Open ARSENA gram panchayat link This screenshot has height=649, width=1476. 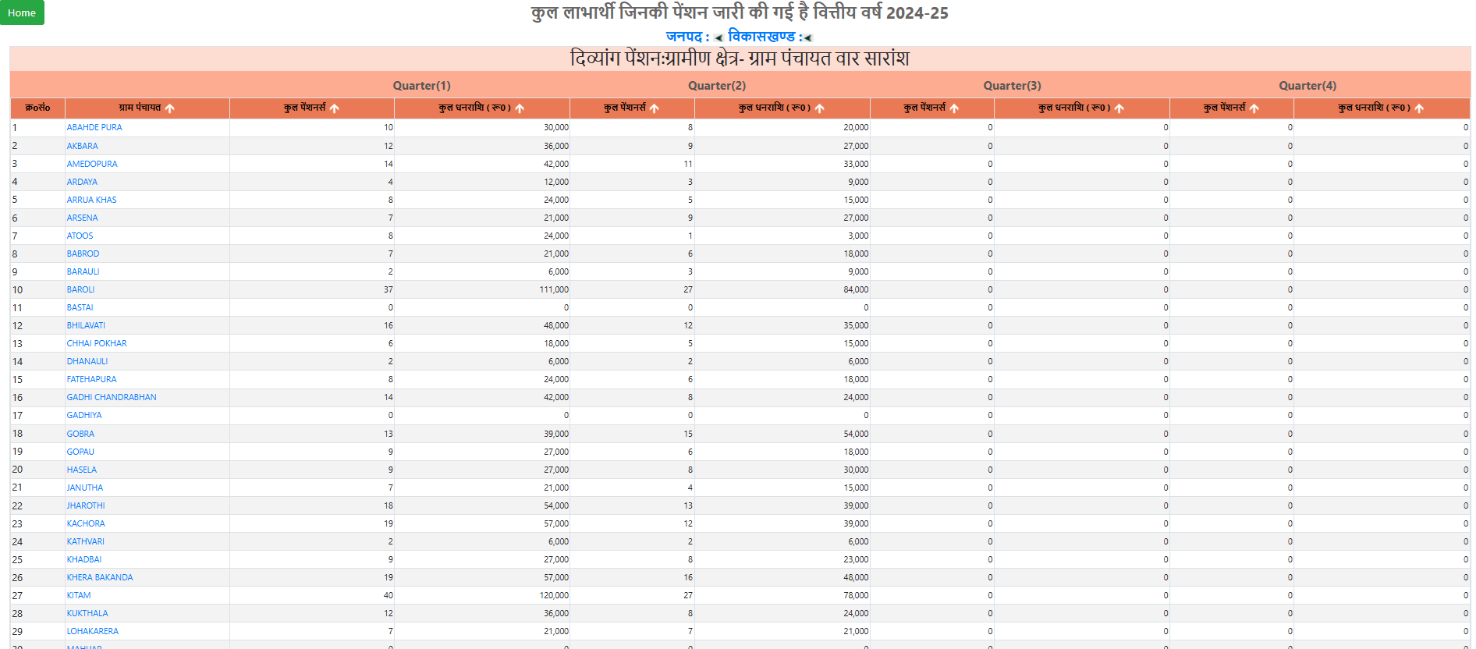82,218
